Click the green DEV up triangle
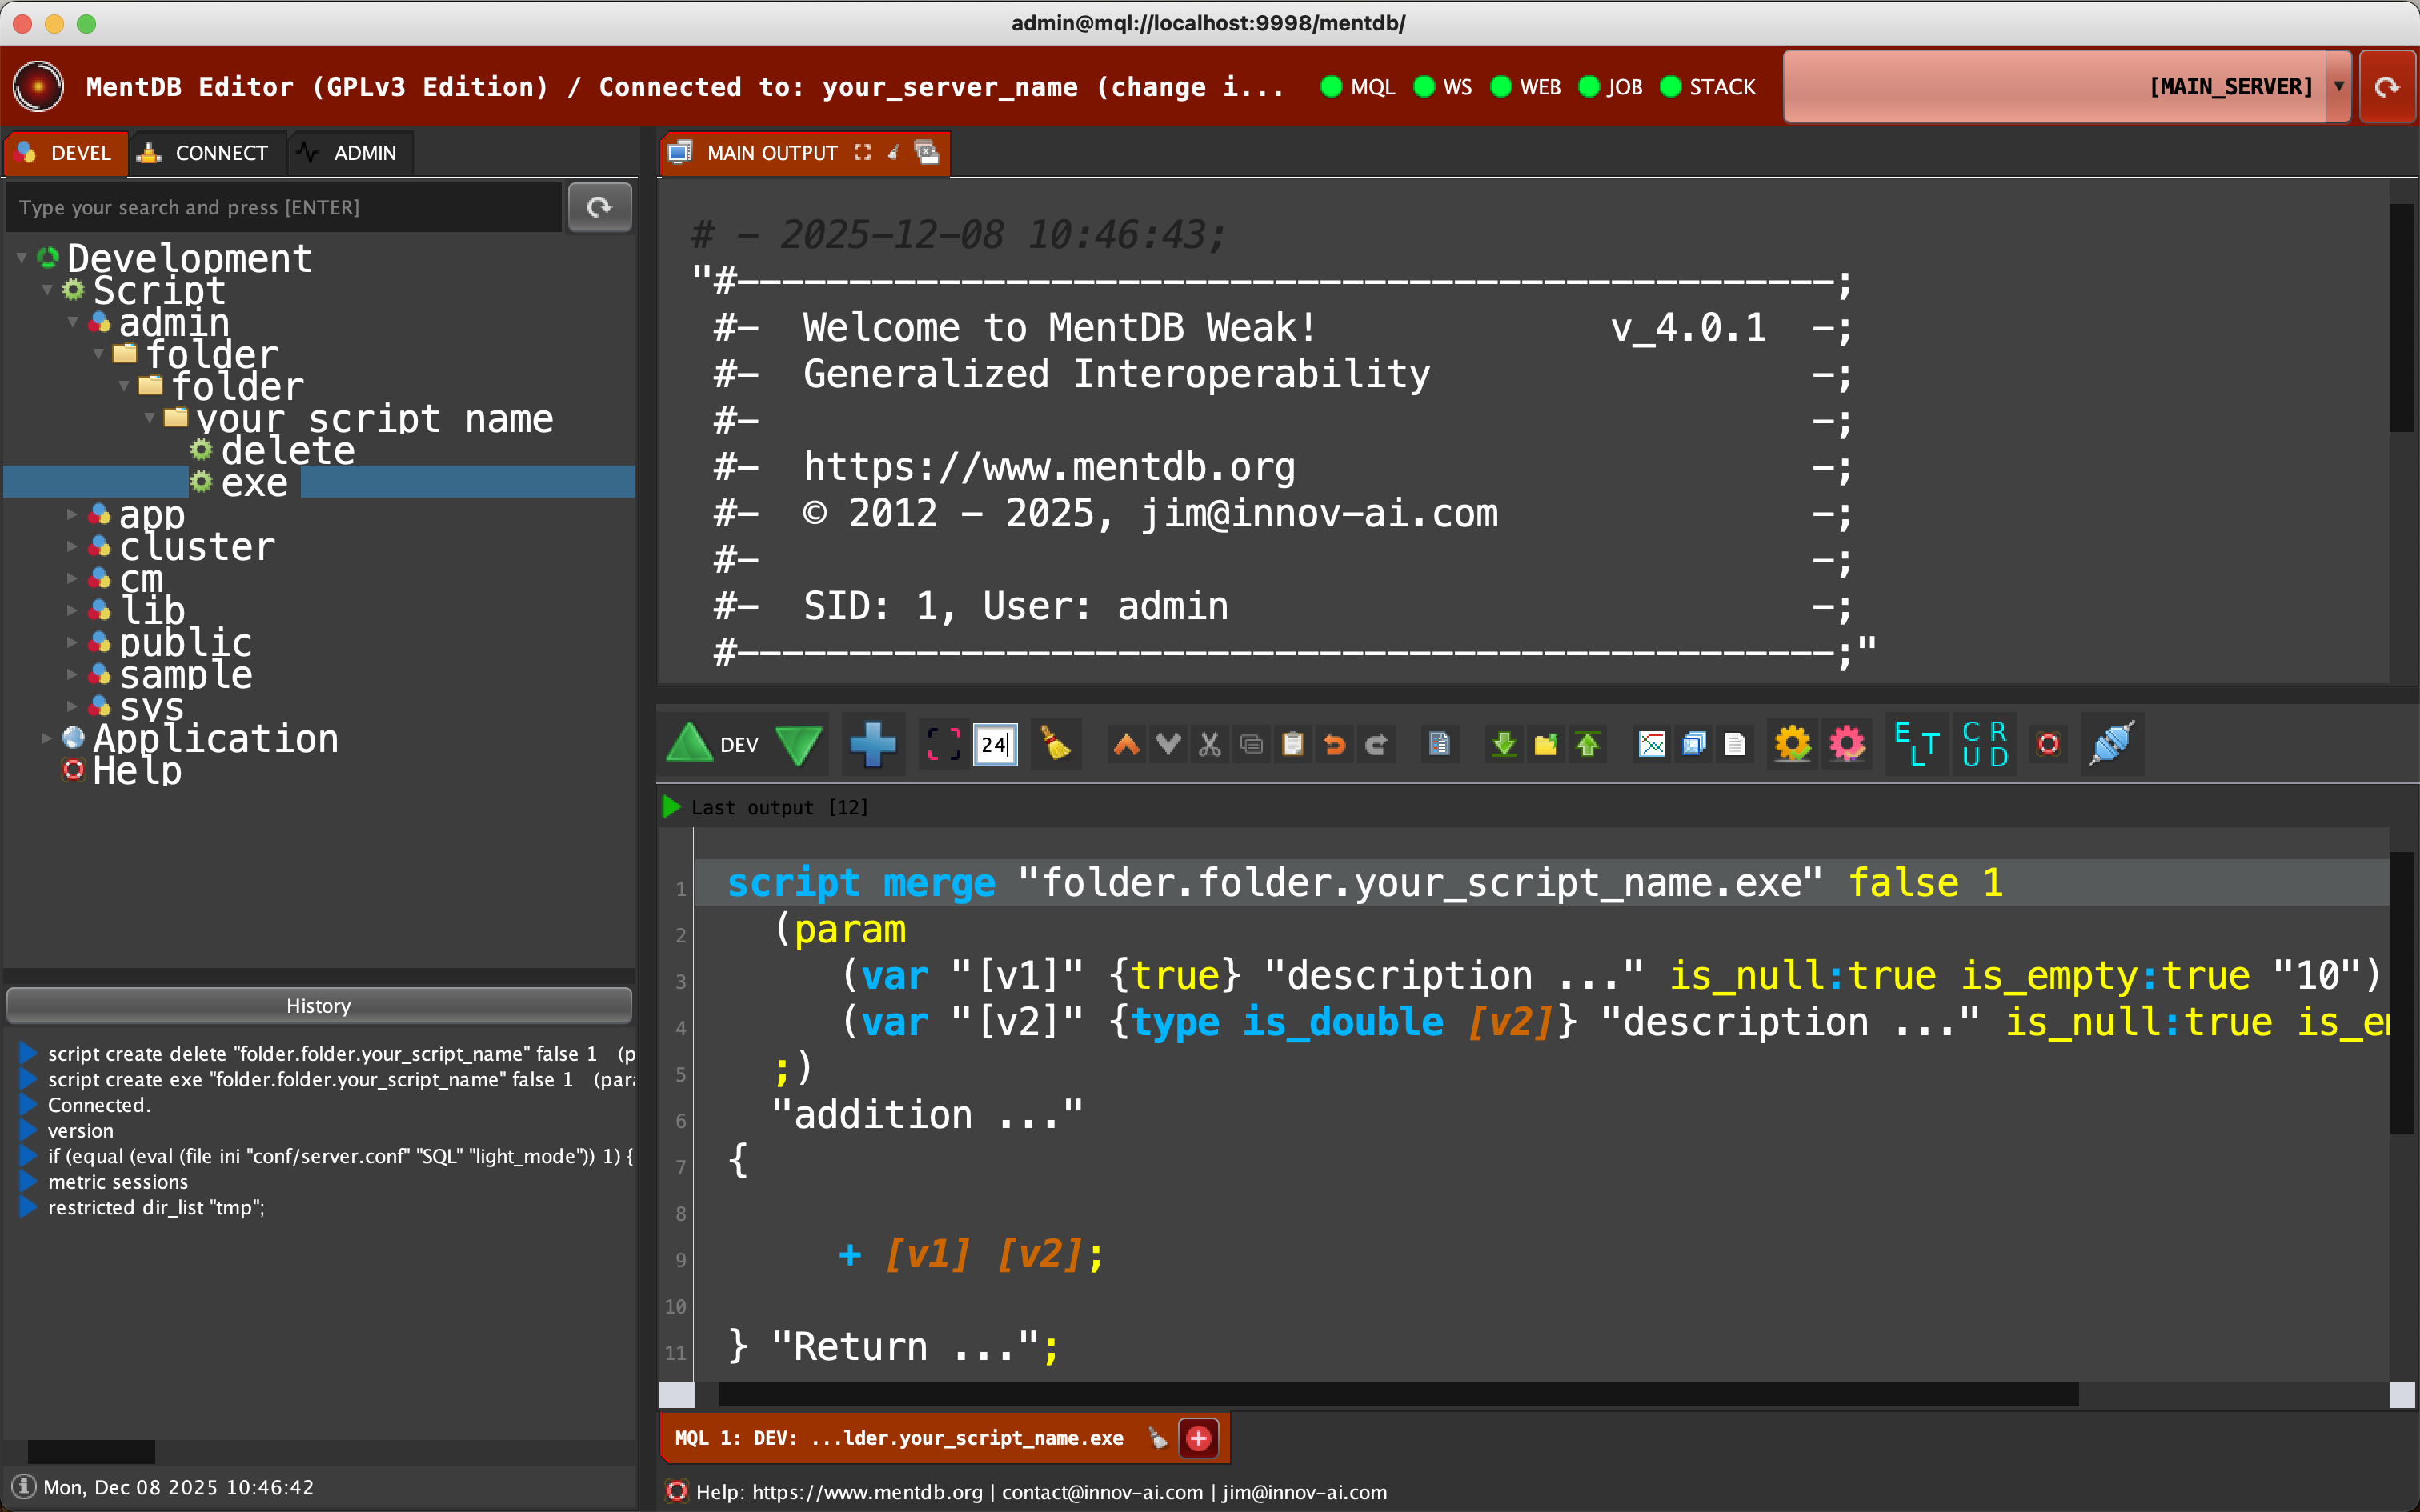The height and width of the screenshot is (1512, 2420). click(689, 745)
